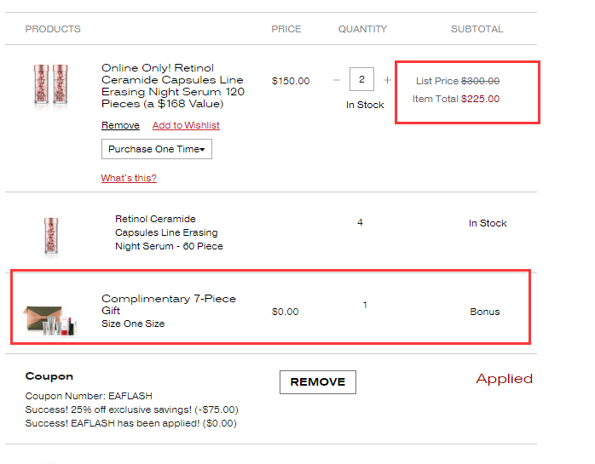This screenshot has height=464, width=595.
Task: Click the minus quantity stepper icon
Action: [337, 80]
